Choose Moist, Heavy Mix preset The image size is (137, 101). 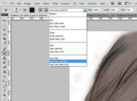click(68, 39)
